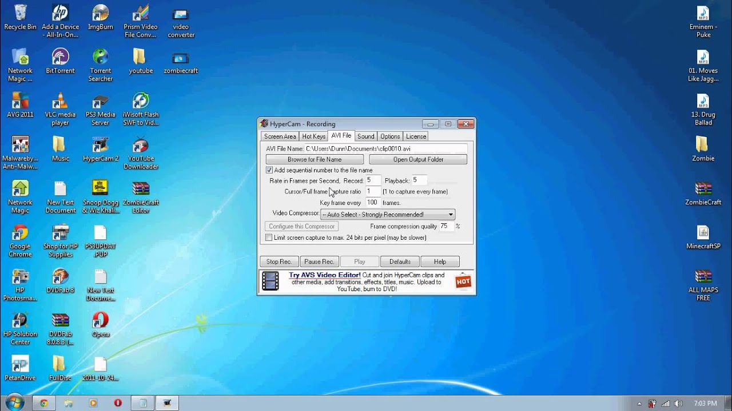The height and width of the screenshot is (411, 732).
Task: Open the Eminem - Puke MP3 file
Action: 703,21
